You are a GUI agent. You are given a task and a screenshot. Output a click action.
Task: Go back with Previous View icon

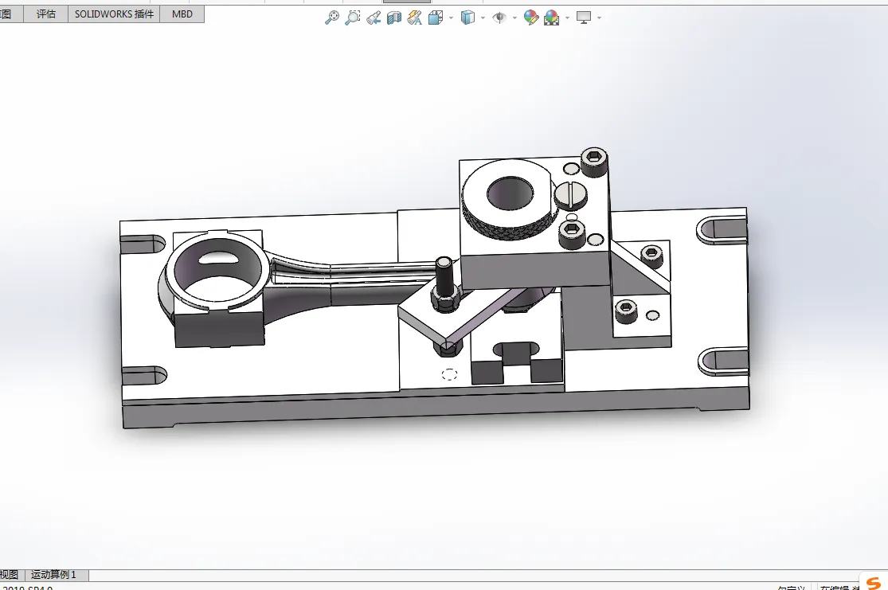pyautogui.click(x=374, y=18)
